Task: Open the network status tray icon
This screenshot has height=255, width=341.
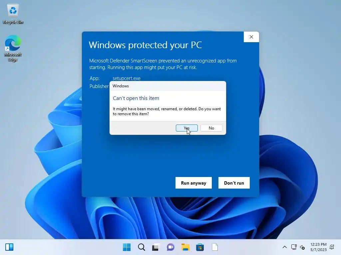Action: 294,247
